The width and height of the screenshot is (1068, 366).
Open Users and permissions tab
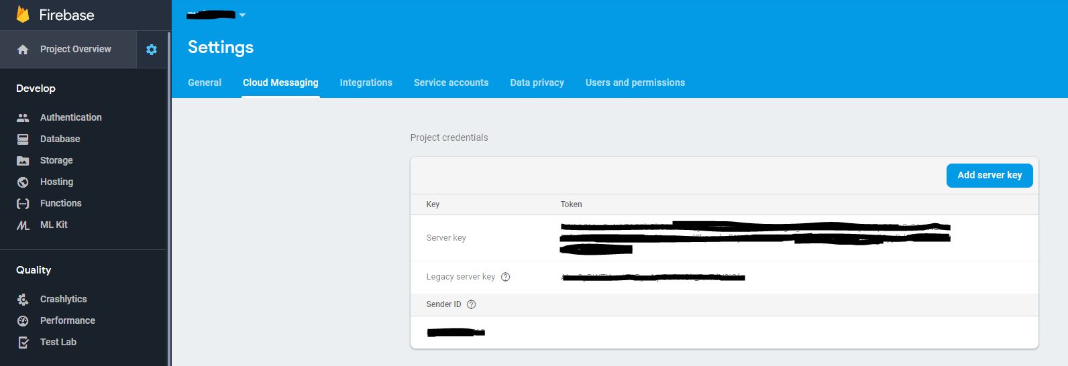[x=635, y=82]
